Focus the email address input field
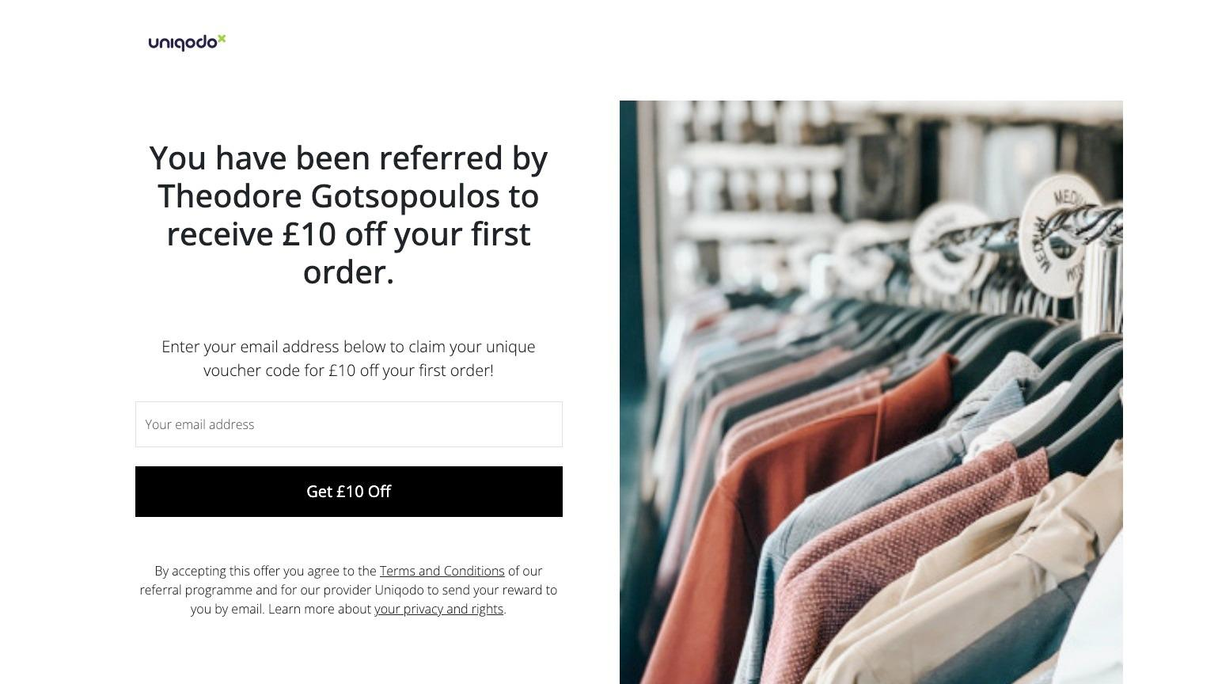 [348, 424]
